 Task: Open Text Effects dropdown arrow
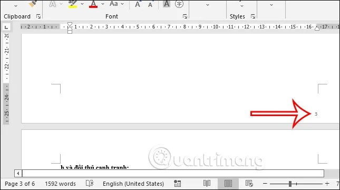[61, 4]
